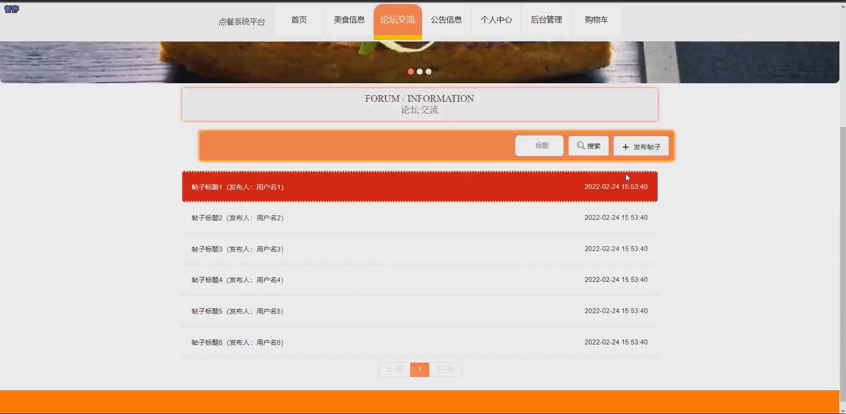Viewport: 846px width, 414px height.
Task: Select the first carousel indicator dot
Action: [x=412, y=72]
